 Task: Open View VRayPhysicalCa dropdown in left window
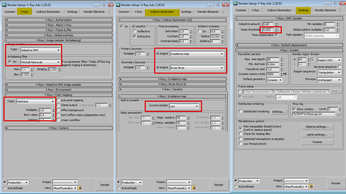[x=65, y=188]
